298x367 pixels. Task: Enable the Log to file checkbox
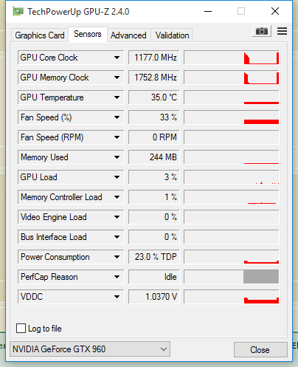[x=21, y=329]
